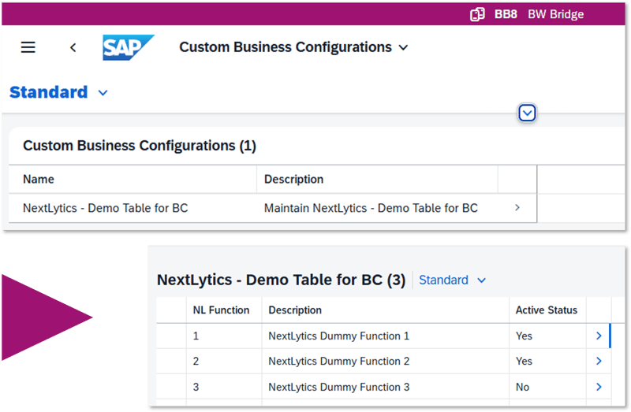The width and height of the screenshot is (631, 412).
Task: Open details arrow for Dummy Function 1
Action: pos(599,336)
